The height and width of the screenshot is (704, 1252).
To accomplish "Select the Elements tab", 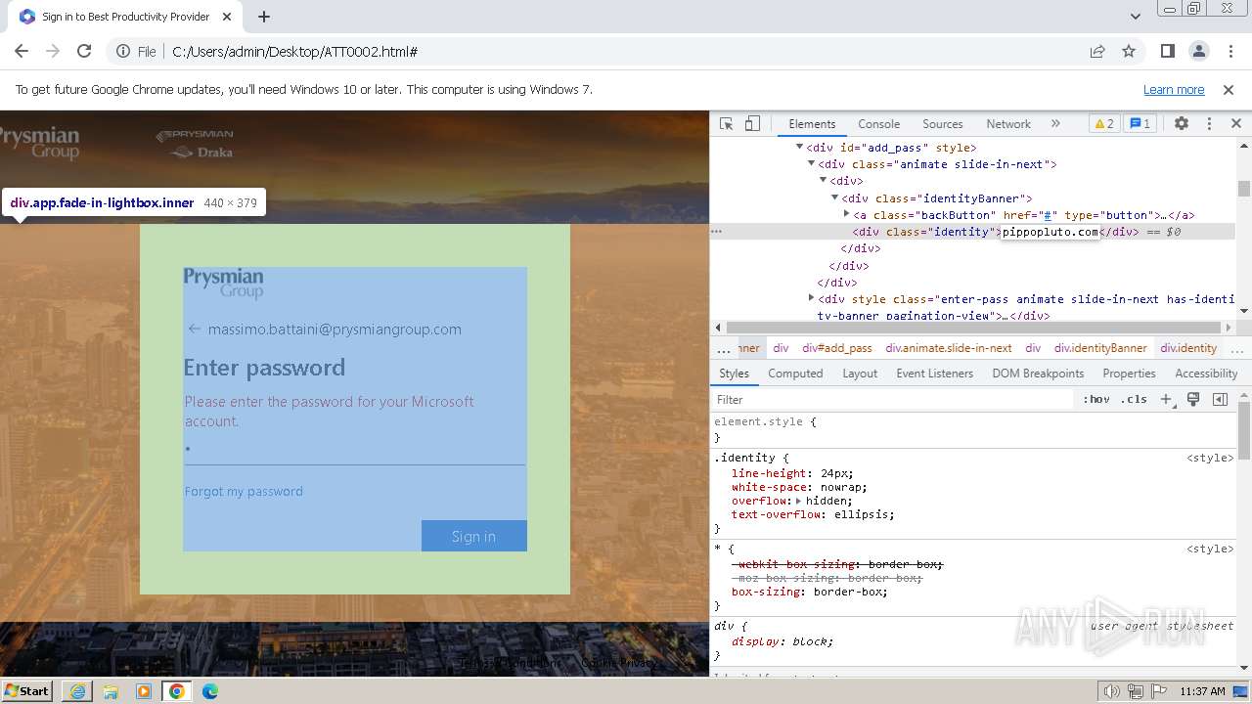I will (812, 124).
